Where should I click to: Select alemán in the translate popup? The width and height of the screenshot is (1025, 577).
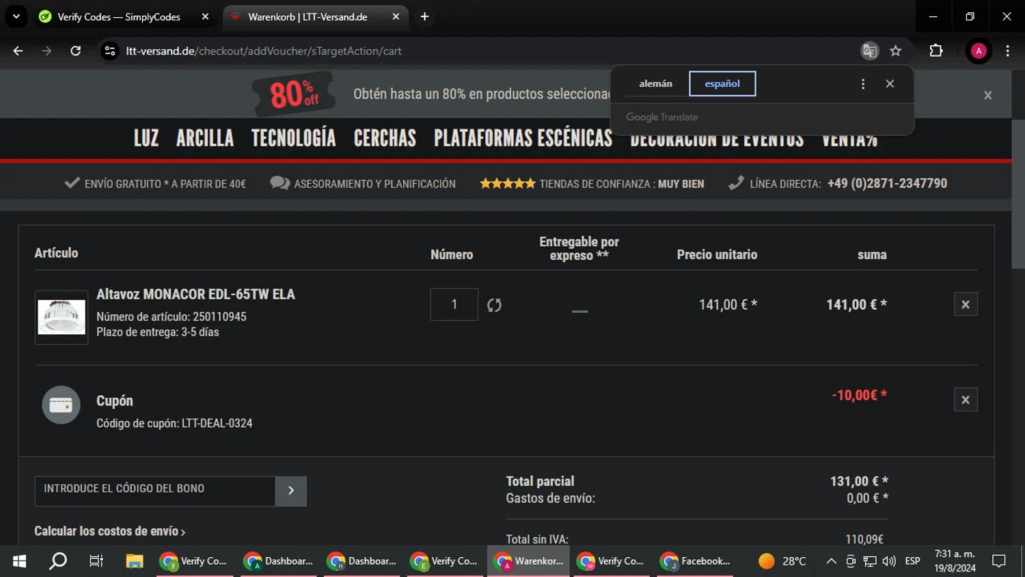pos(655,83)
